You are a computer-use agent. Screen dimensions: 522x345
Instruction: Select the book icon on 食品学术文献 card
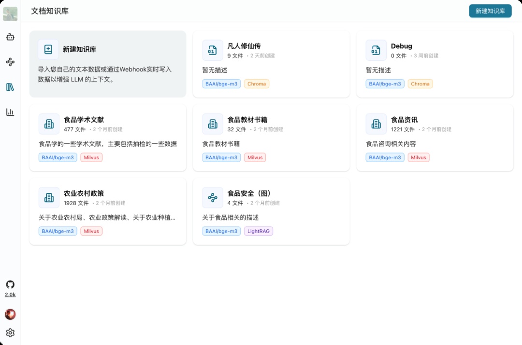(49, 124)
